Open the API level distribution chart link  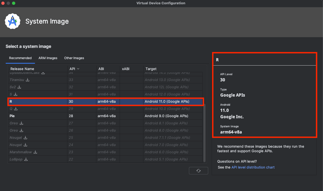point(253,167)
